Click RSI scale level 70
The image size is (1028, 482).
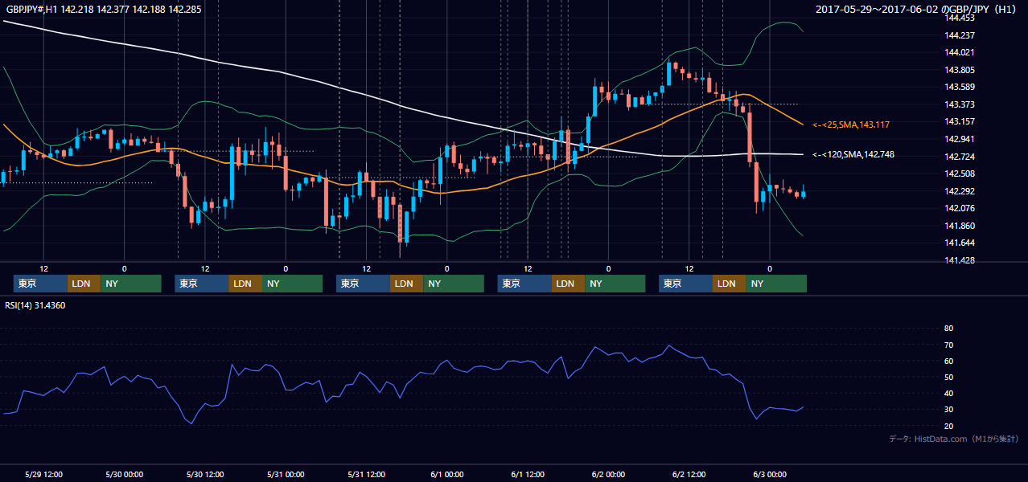(x=948, y=345)
